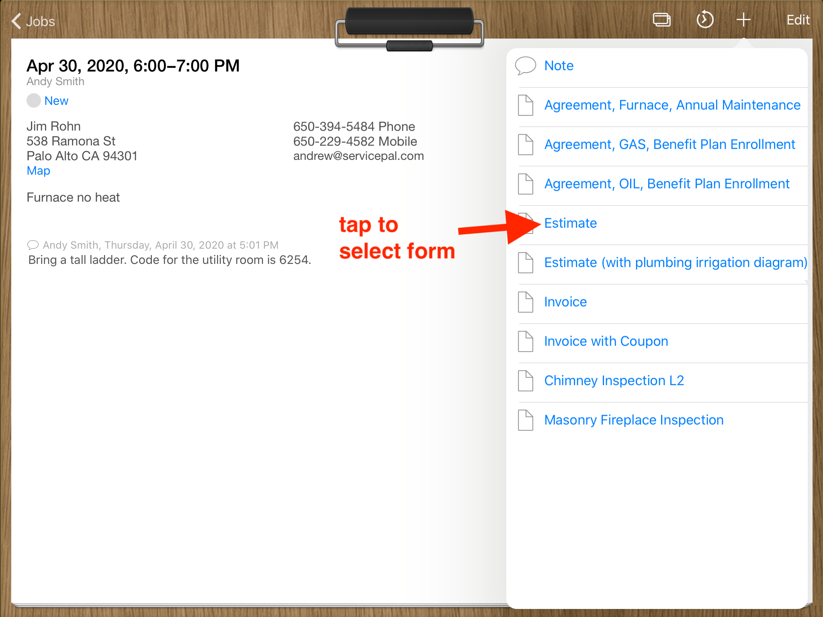Screen dimensions: 823x617
Task: Choose Estimate with plumbing irrigation diagram
Action: tap(675, 262)
